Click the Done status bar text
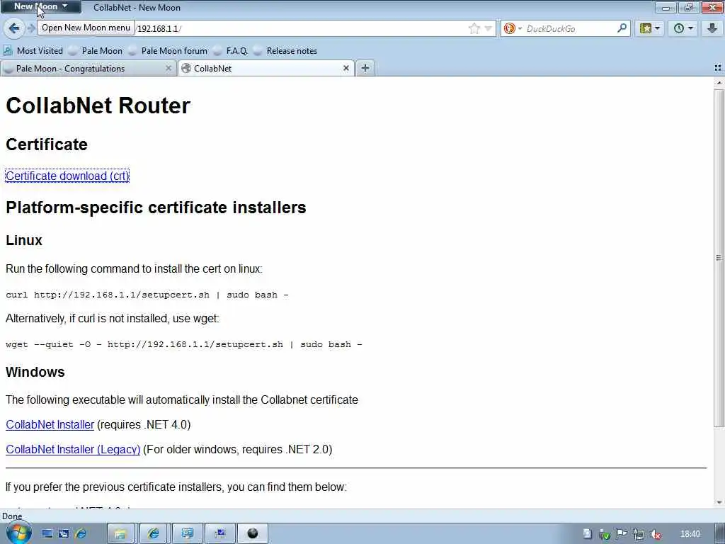This screenshot has width=725, height=544. click(12, 516)
